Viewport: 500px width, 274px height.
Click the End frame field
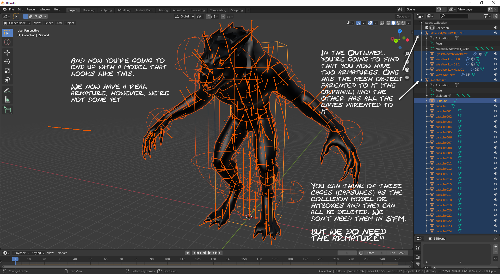point(397,253)
